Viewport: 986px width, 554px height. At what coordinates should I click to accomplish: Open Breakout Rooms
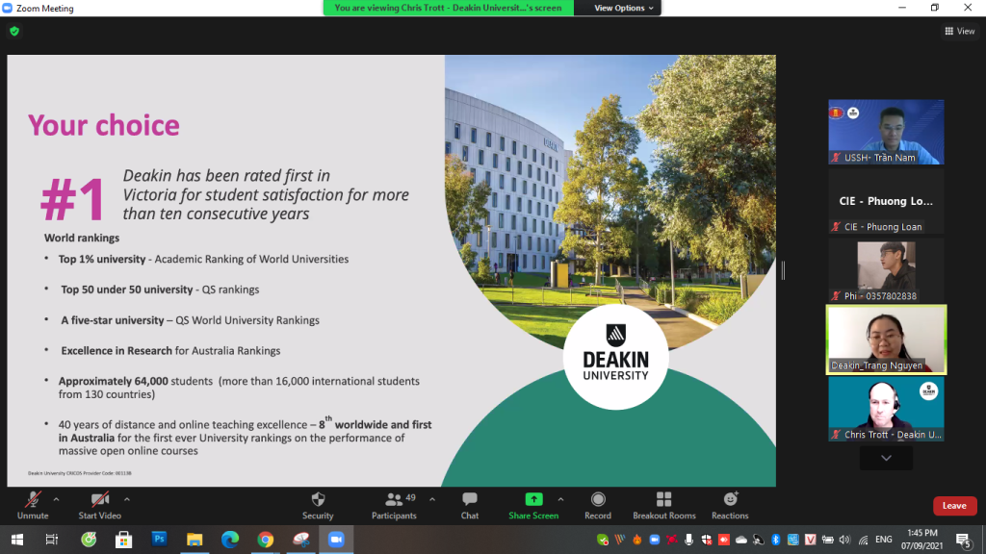tap(664, 506)
